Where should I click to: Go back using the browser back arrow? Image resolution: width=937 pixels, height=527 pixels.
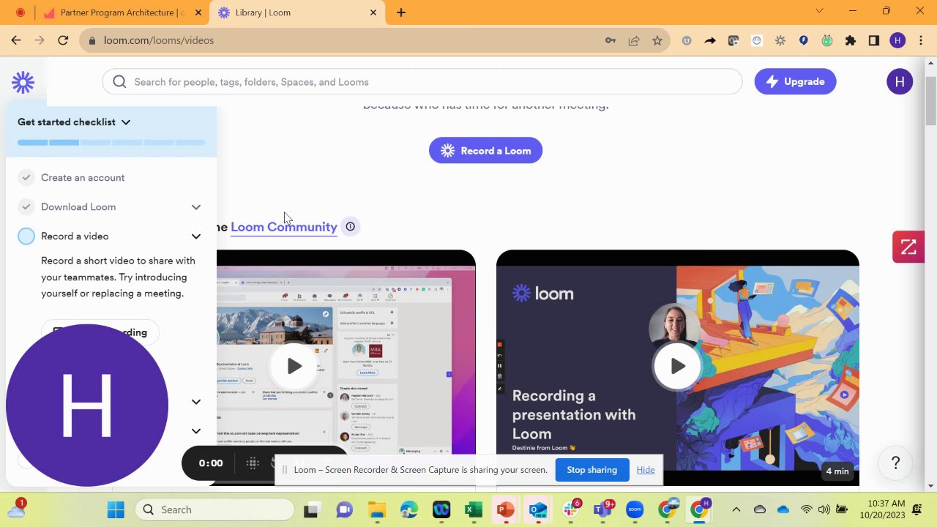click(16, 40)
